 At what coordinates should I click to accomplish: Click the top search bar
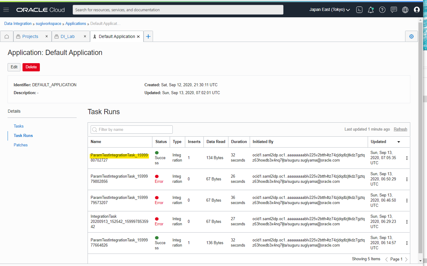pos(178,10)
